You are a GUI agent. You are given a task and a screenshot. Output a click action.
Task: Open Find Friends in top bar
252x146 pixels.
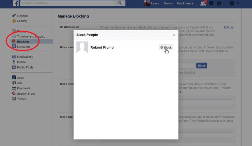tap(185, 3)
